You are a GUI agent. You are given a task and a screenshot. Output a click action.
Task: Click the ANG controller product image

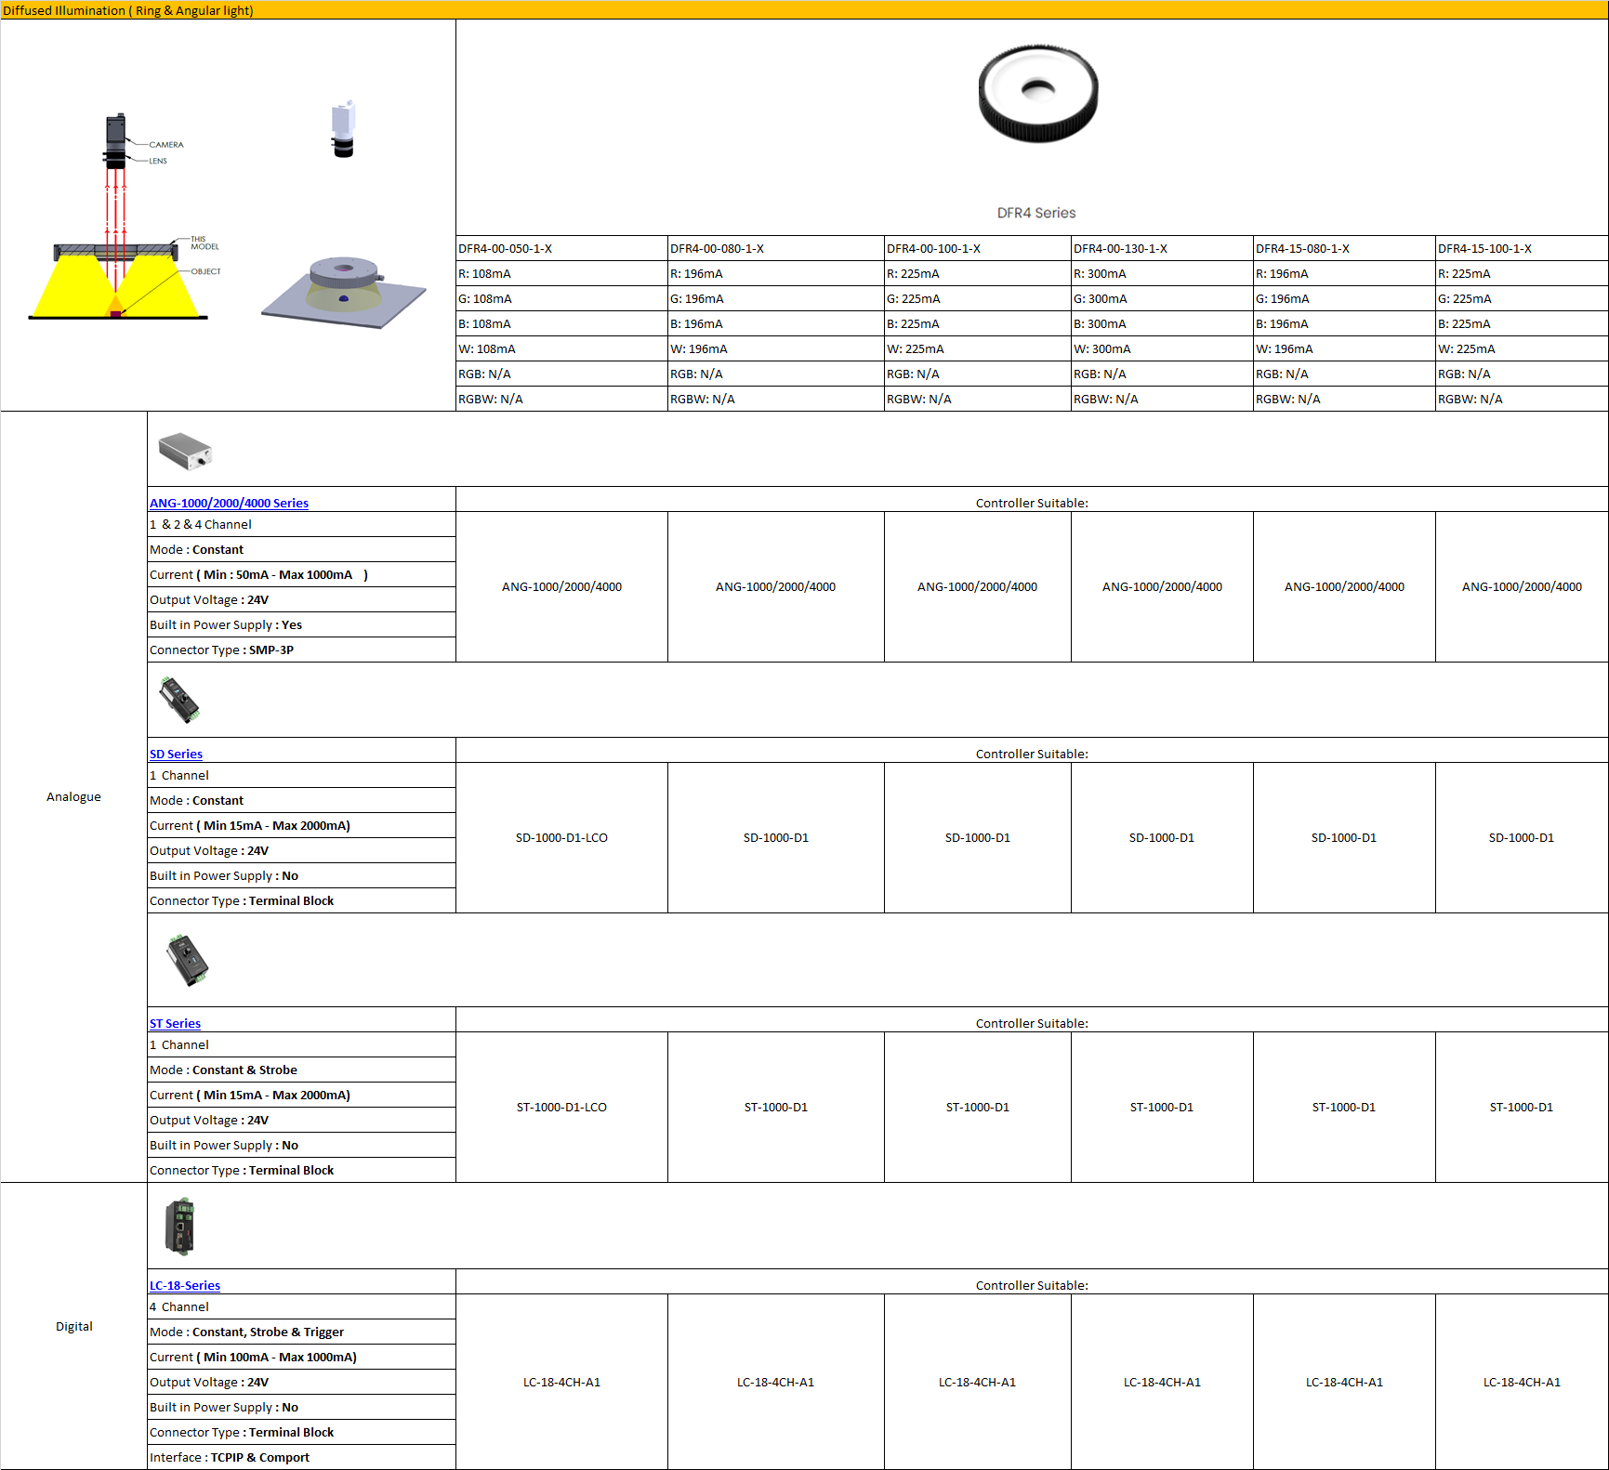(x=185, y=452)
